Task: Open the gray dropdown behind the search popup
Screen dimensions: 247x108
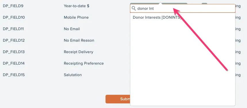Action: (159, 3)
